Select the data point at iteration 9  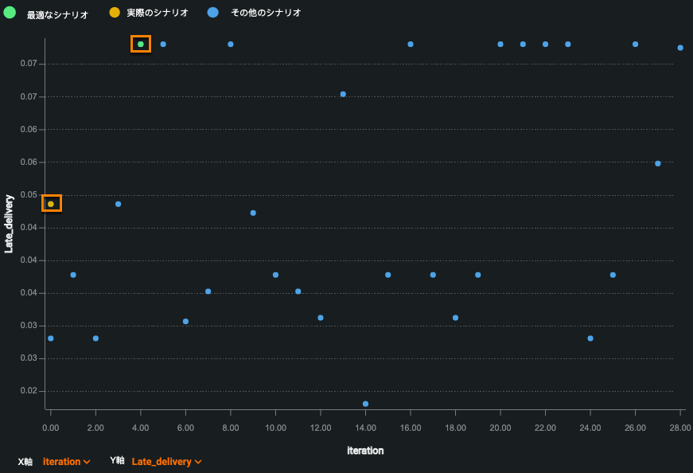pos(253,213)
